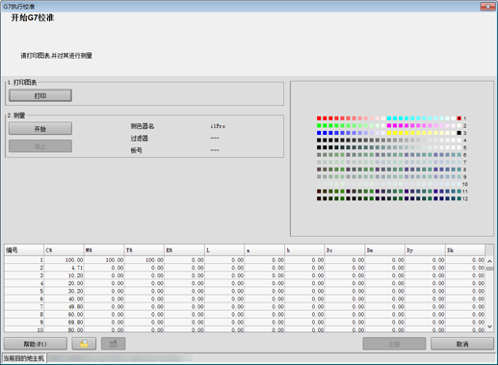This screenshot has width=498, height=365.
Task: Select the cell with value 69.80
Action: pyautogui.click(x=64, y=322)
